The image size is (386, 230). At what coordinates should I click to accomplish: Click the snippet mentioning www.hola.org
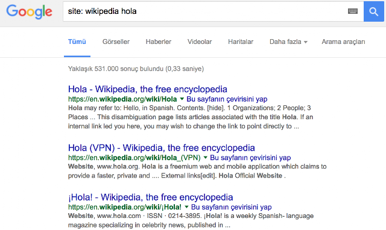[x=197, y=171]
